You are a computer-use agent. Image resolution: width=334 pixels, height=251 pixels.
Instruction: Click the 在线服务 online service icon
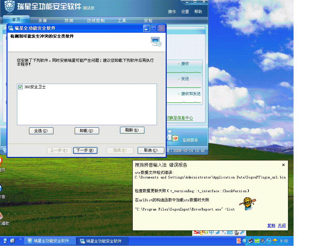point(173,136)
